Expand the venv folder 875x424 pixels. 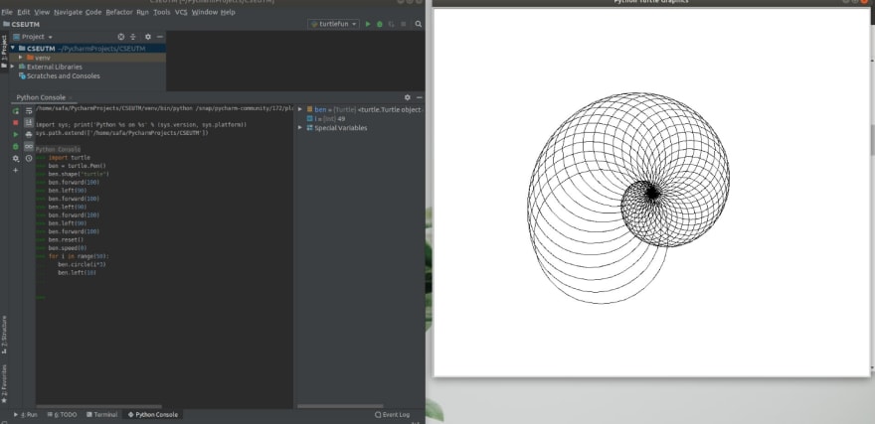(x=21, y=58)
